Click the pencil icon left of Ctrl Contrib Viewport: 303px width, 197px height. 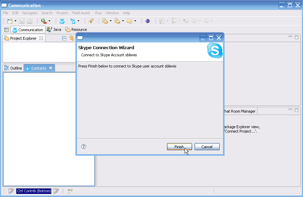coord(11,191)
